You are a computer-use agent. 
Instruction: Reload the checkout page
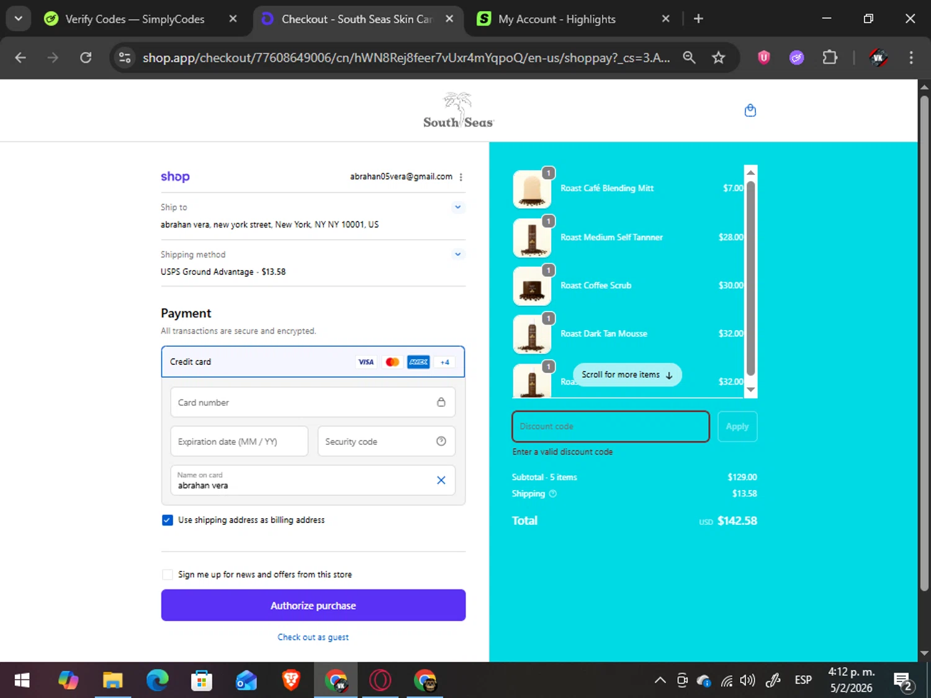point(86,58)
